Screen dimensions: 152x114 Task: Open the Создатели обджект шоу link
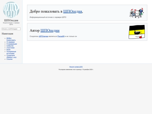point(12,56)
